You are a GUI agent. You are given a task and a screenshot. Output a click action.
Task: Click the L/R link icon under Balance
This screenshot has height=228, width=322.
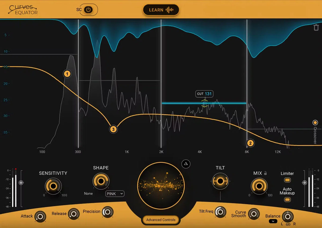(288, 224)
